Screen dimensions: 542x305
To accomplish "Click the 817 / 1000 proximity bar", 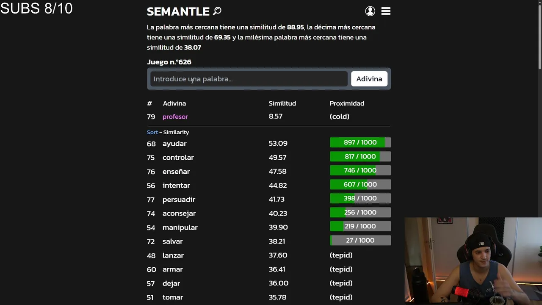I will (x=360, y=156).
